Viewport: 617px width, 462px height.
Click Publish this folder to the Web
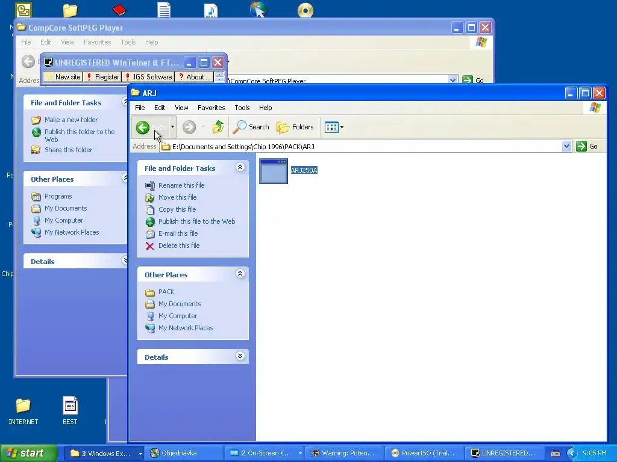click(x=80, y=135)
